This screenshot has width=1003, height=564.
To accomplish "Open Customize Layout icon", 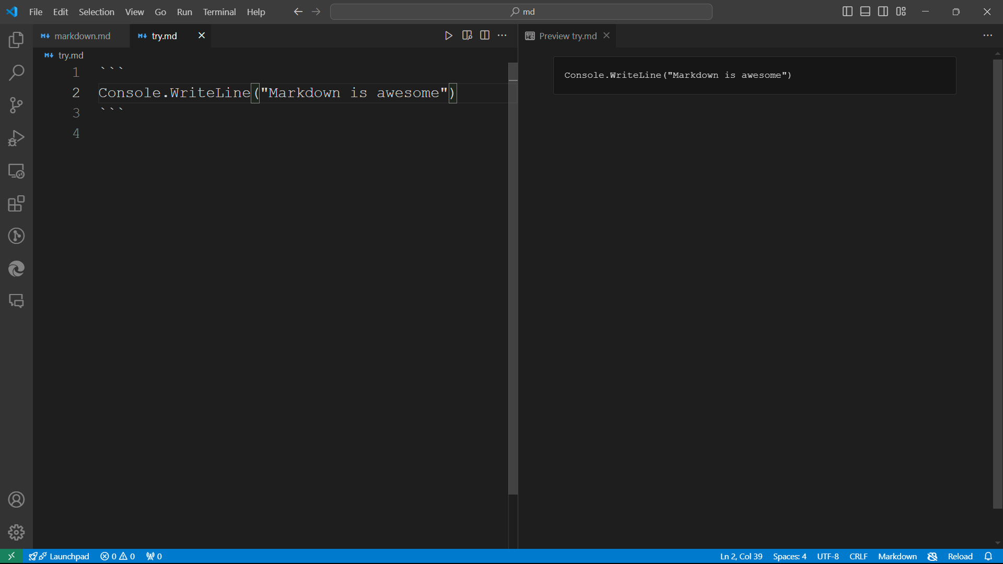I will click(901, 11).
